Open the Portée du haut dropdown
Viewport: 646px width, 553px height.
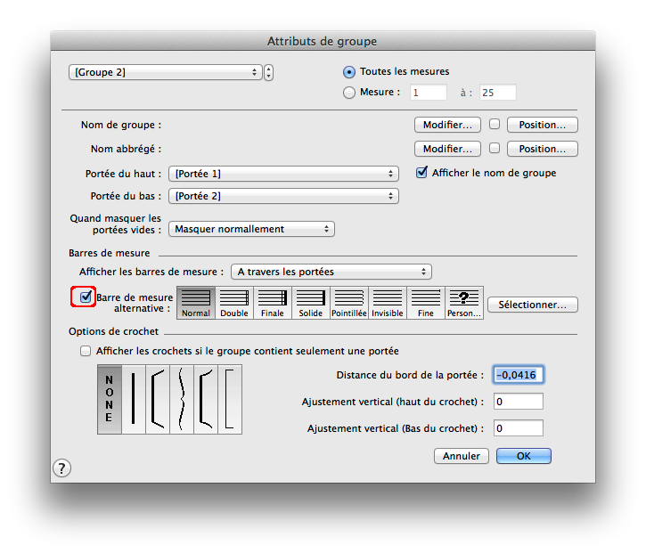[x=283, y=174]
